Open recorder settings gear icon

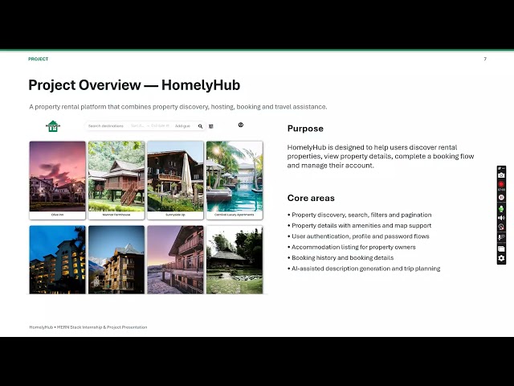(501, 258)
